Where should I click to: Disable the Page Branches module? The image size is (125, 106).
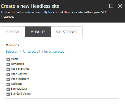(x=8, y=69)
